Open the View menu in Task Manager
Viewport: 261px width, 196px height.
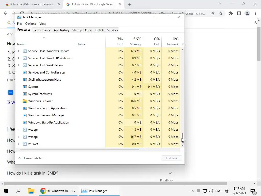coord(43,24)
